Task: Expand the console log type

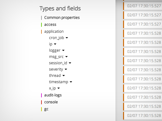Action: (51, 102)
